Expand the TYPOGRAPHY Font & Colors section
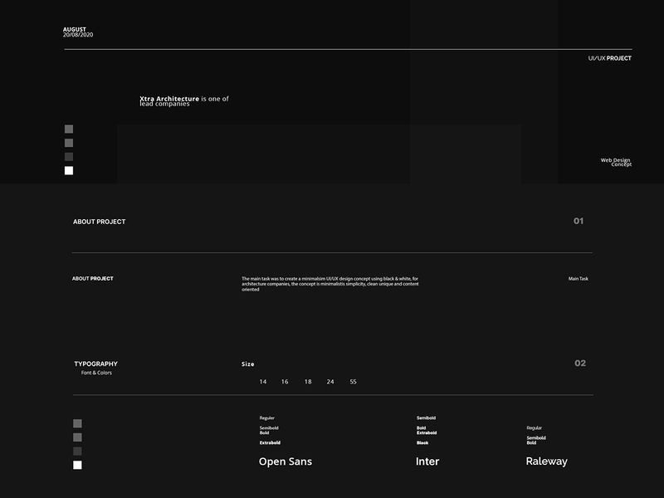 click(x=96, y=363)
